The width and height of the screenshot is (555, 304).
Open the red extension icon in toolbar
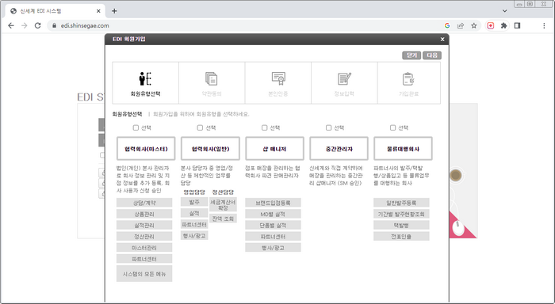coord(491,25)
